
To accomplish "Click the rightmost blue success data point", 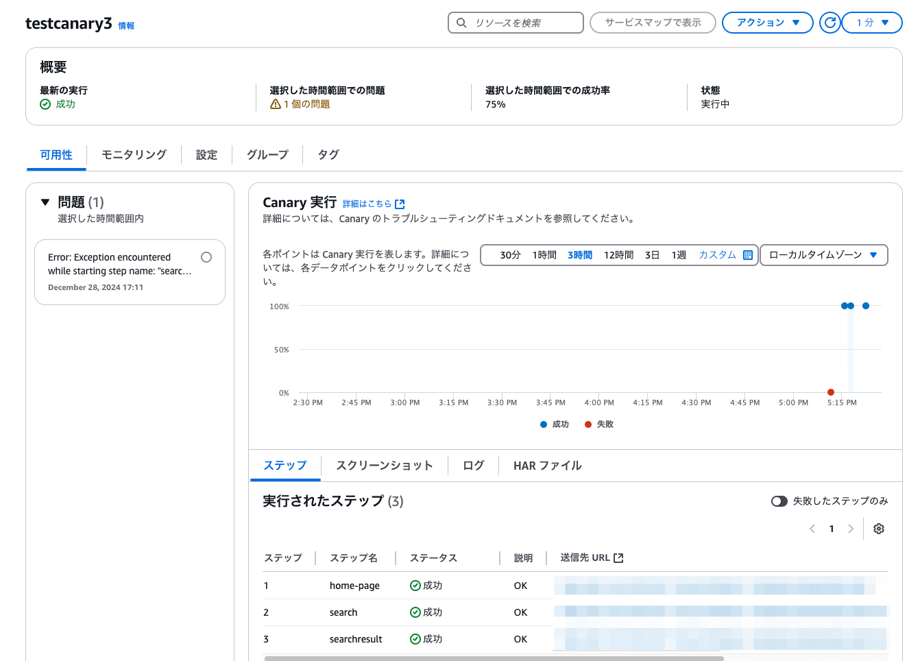I will [x=866, y=306].
